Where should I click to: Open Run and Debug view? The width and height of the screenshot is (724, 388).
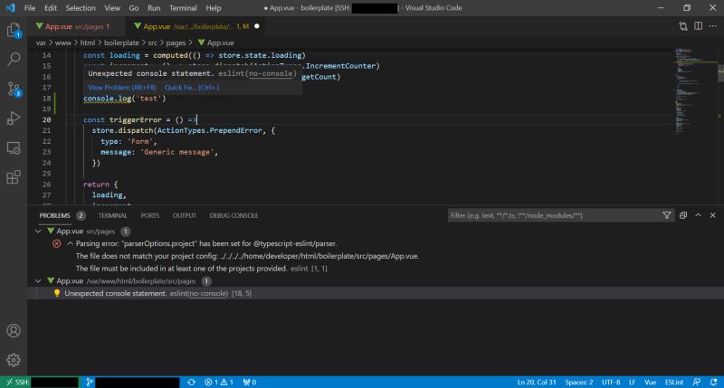[x=14, y=118]
